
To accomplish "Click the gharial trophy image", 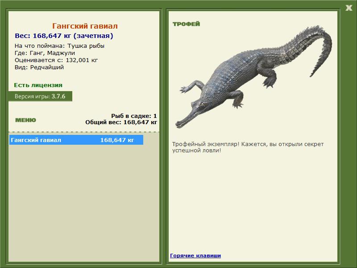I will click(253, 76).
